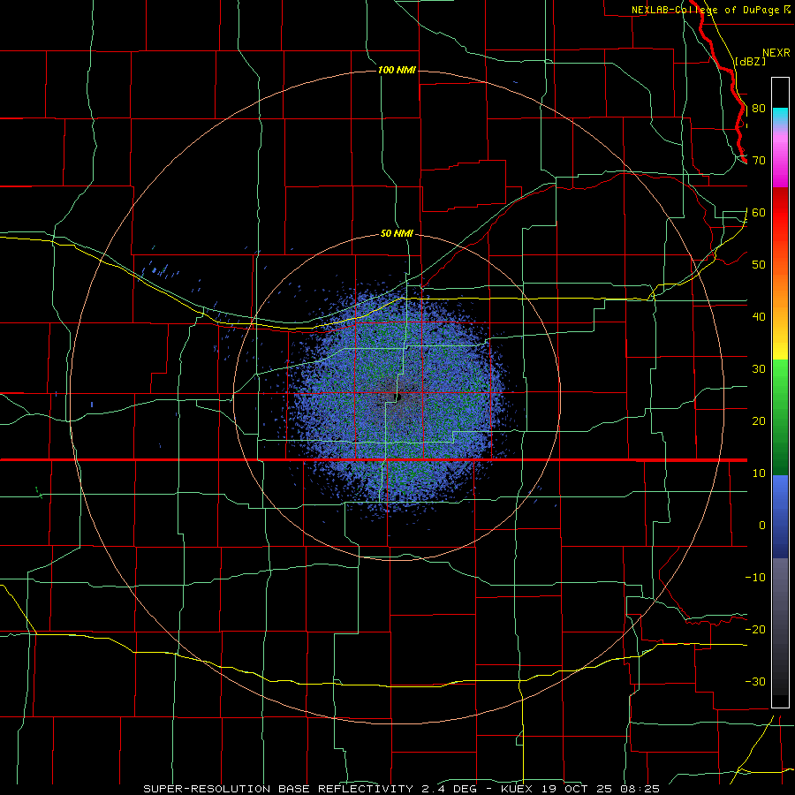The image size is (795, 795).
Task: Click the 50 value on dBZ scale
Action: (759, 265)
